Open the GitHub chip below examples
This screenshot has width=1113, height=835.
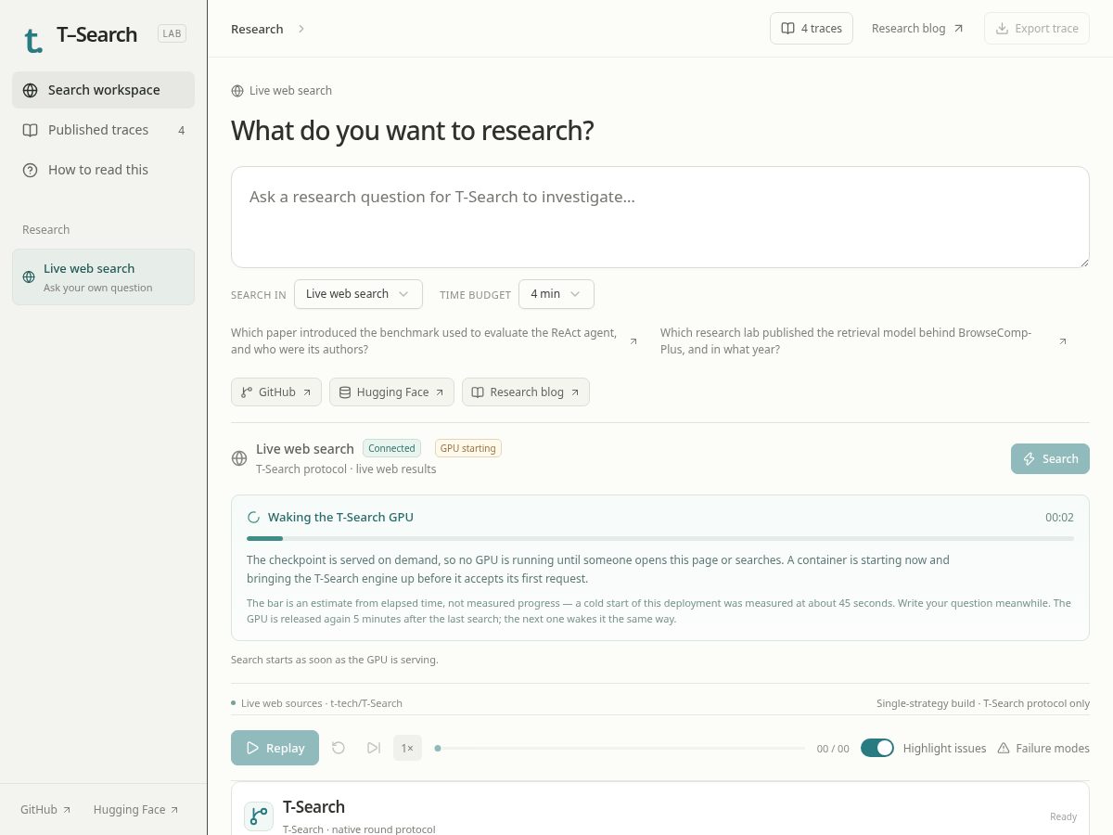tap(276, 392)
